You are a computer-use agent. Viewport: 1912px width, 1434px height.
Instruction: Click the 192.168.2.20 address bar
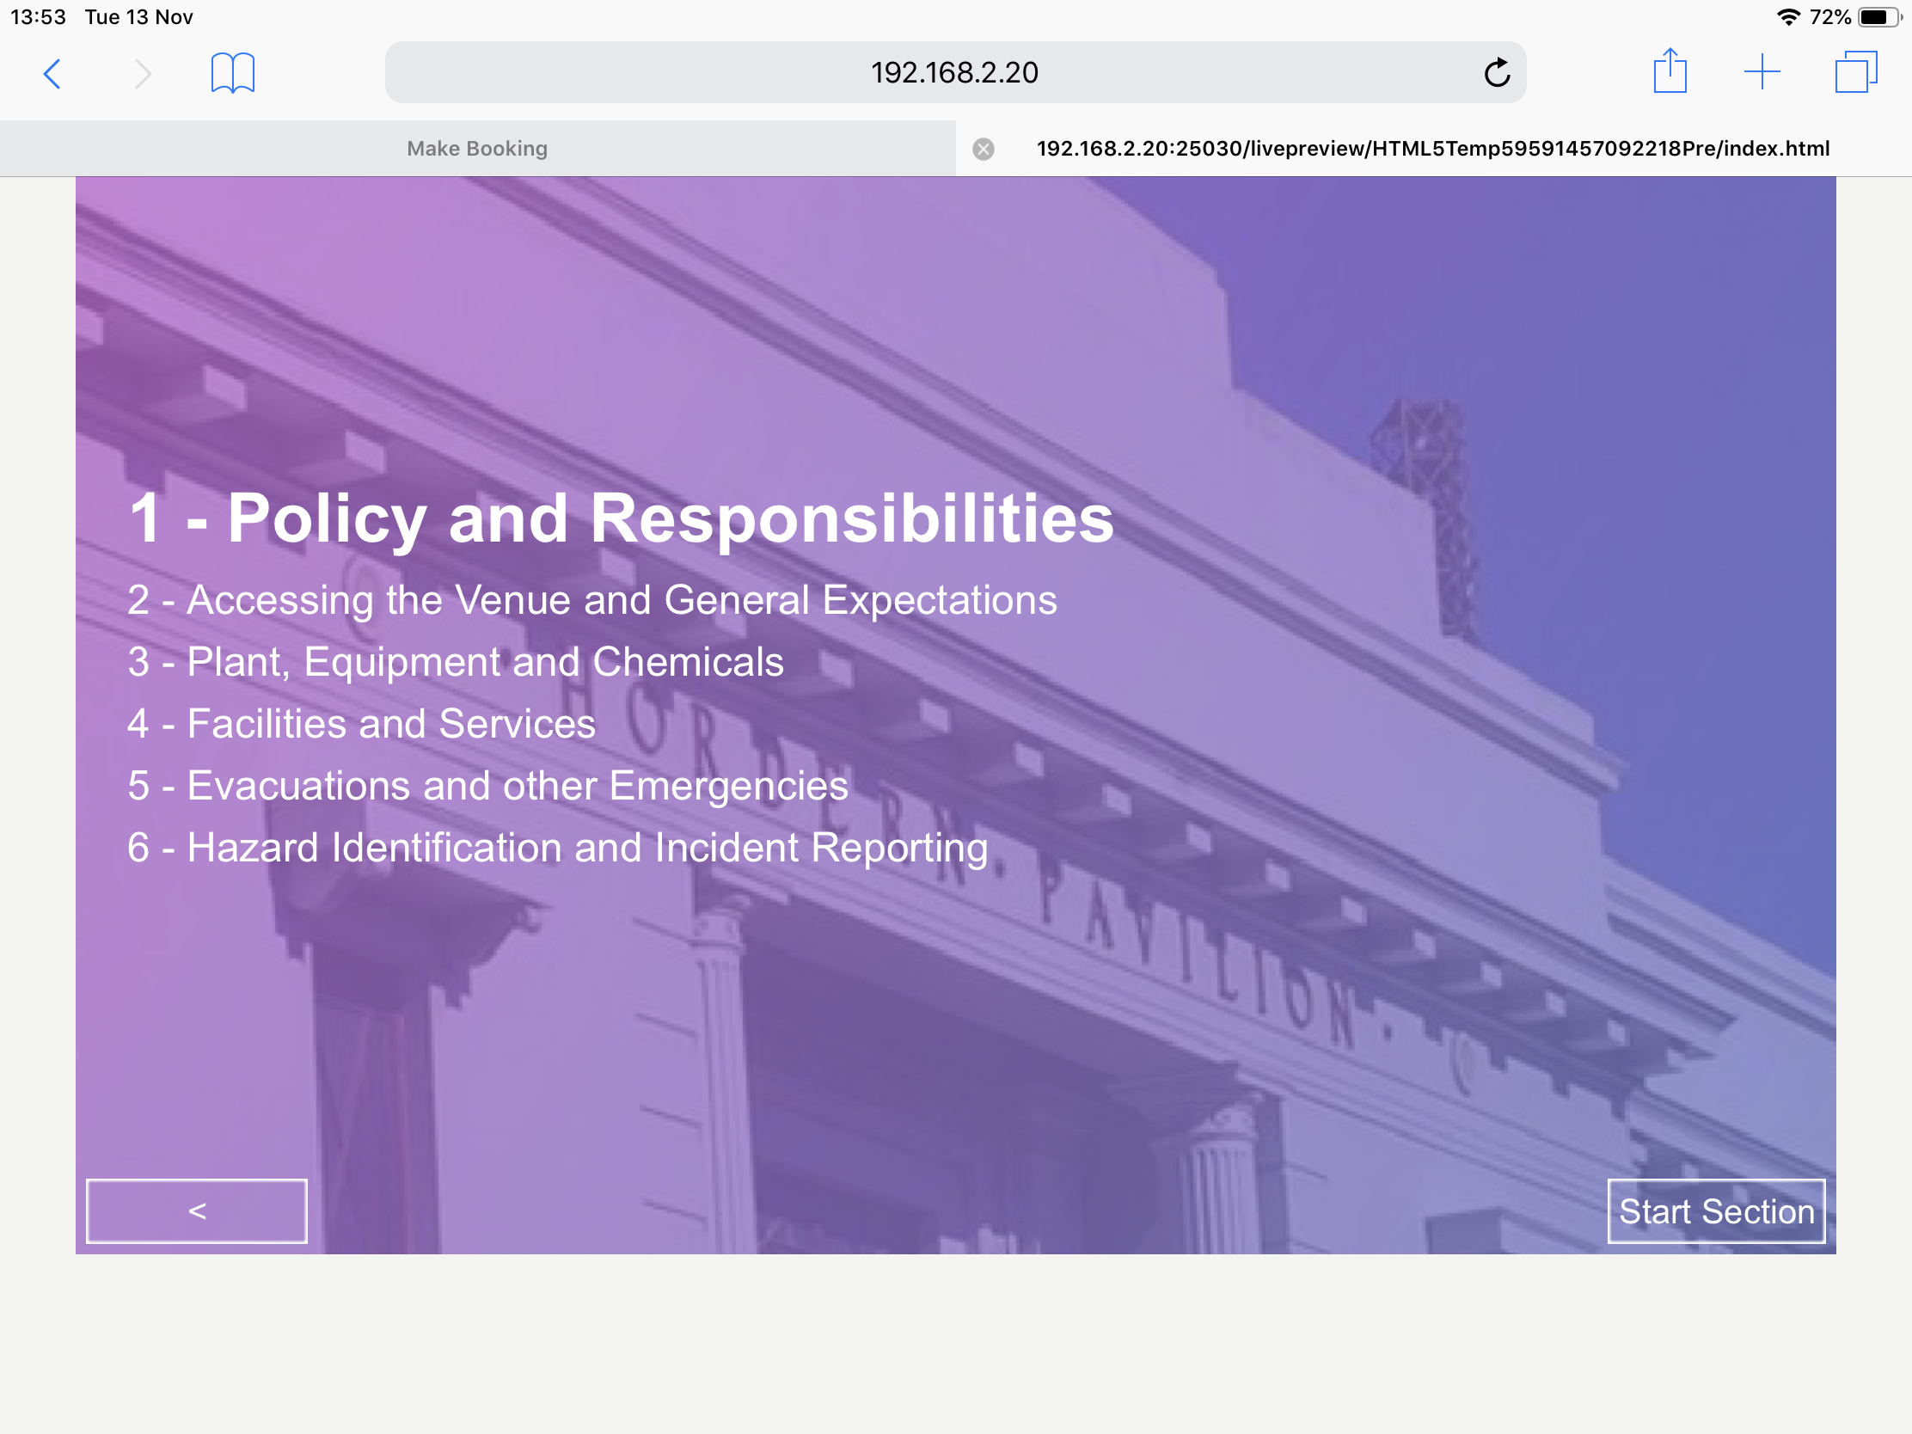pos(953,72)
